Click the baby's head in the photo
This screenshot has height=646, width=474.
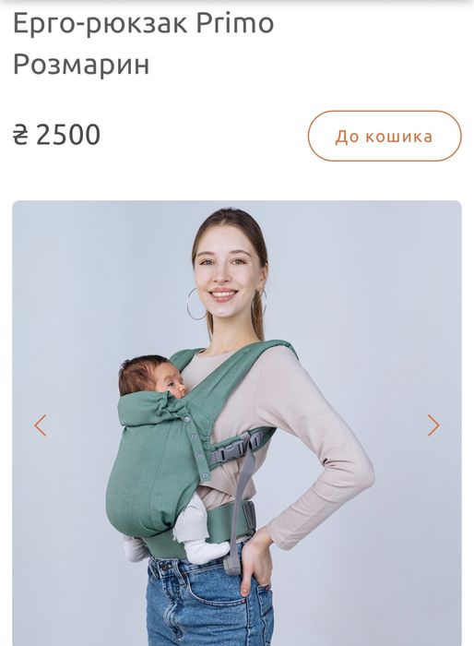pyautogui.click(x=148, y=375)
